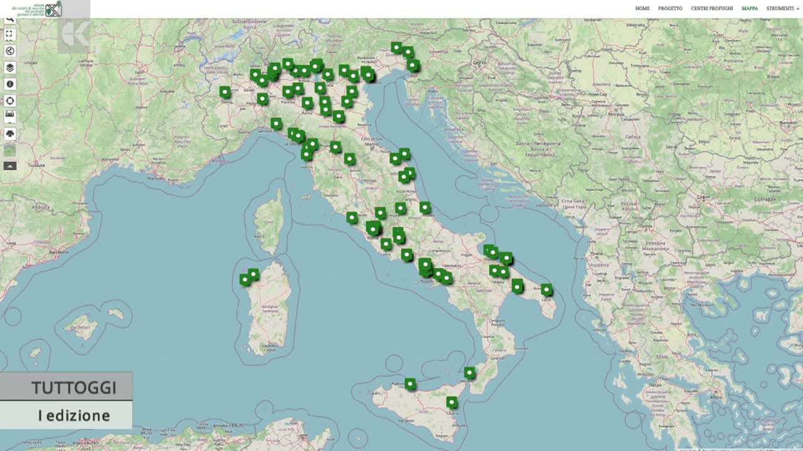Switch basemap via the satellite thumbnail
803x451 pixels.
pos(10,150)
